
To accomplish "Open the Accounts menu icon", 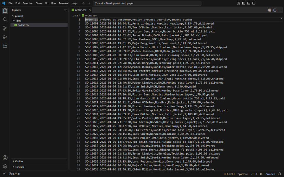I will tap(5, 157).
